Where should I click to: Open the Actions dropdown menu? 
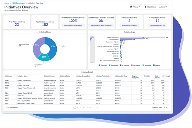pos(164,7)
